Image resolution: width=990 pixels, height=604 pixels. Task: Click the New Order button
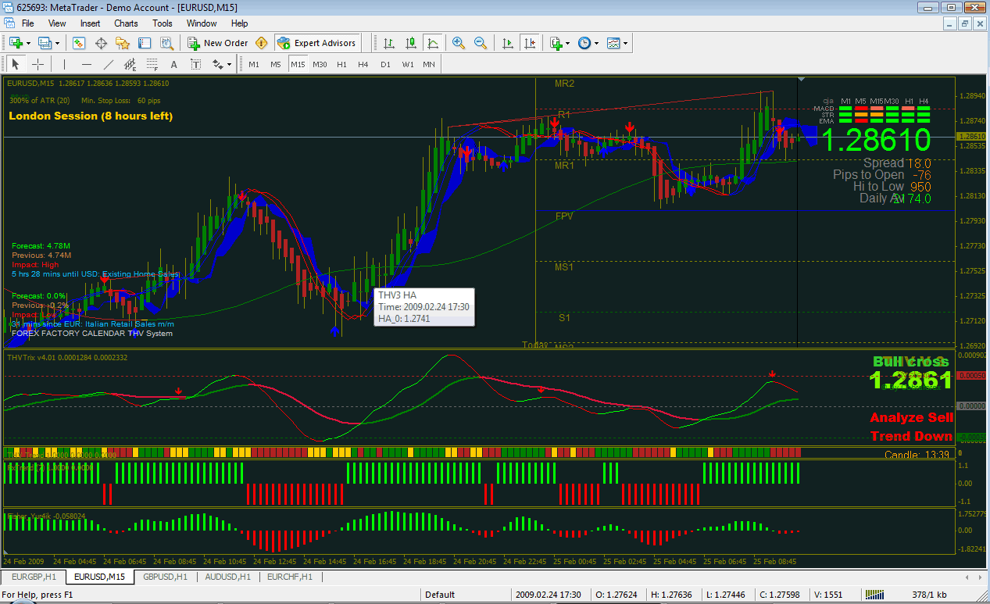pyautogui.click(x=218, y=44)
